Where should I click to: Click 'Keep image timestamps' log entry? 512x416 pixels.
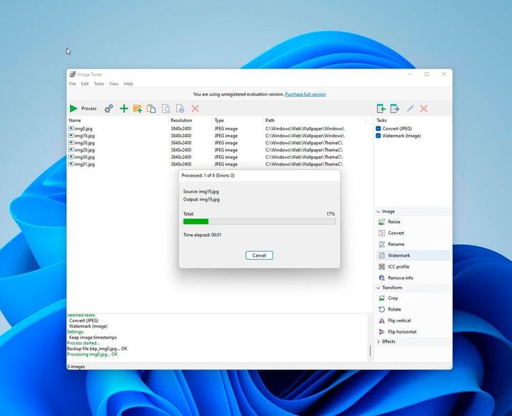(93, 337)
